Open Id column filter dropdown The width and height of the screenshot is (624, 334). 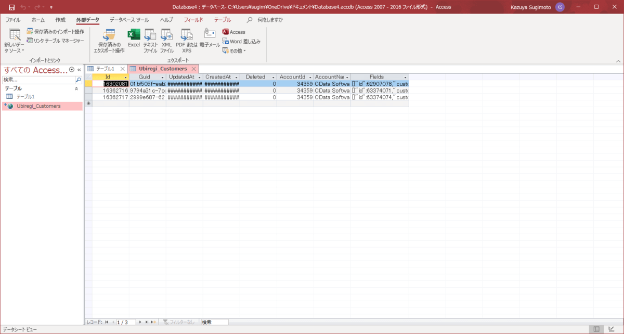point(125,77)
